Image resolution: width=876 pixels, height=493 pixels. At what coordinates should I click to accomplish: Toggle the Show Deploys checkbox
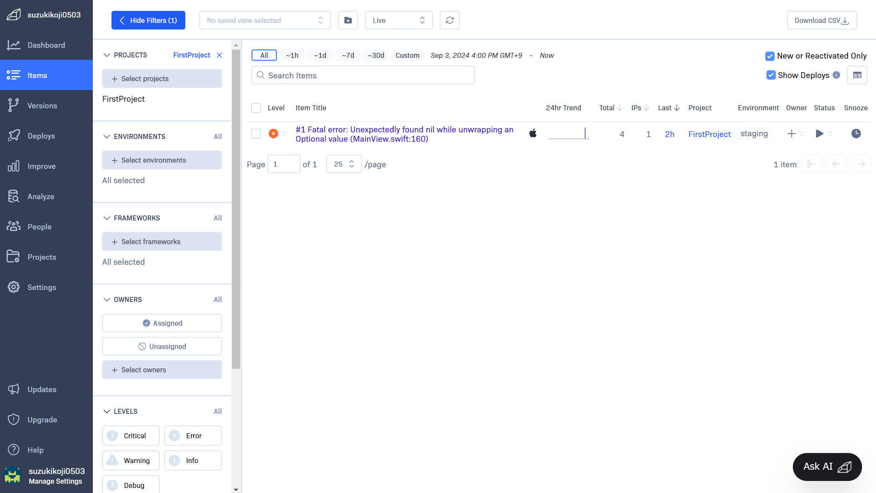click(x=771, y=75)
